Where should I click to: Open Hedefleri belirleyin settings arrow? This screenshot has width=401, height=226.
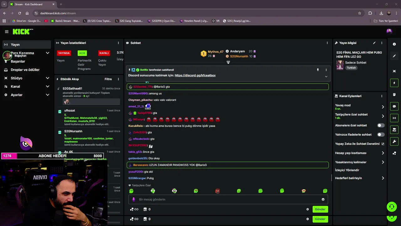383,178
